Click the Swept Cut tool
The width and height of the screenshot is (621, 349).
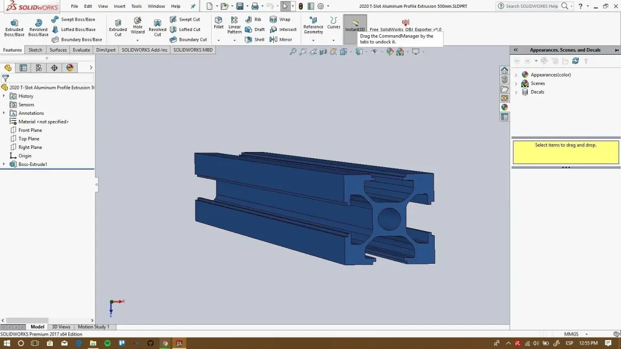point(185,19)
